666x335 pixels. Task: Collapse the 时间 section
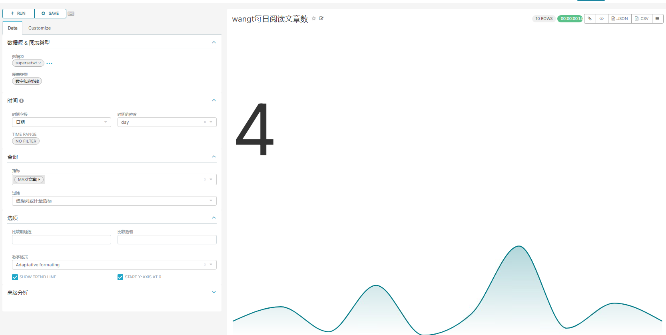(x=214, y=100)
